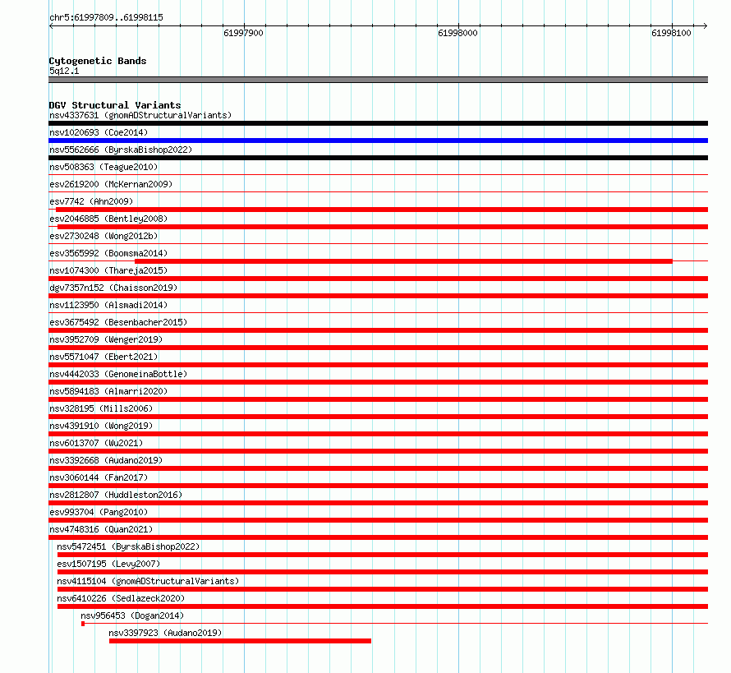
Task: Open variant esv3675492 (Besenbacher2015)
Action: 118,322
